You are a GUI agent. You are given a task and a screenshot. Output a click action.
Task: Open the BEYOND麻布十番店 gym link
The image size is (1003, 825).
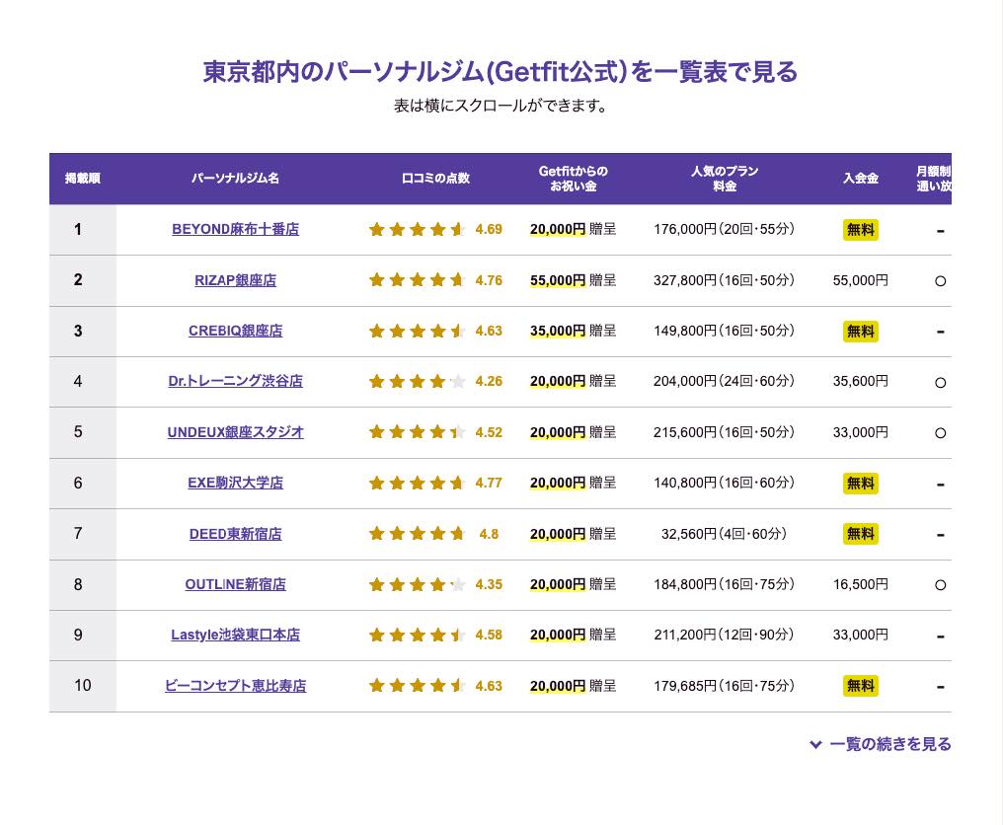tap(235, 229)
